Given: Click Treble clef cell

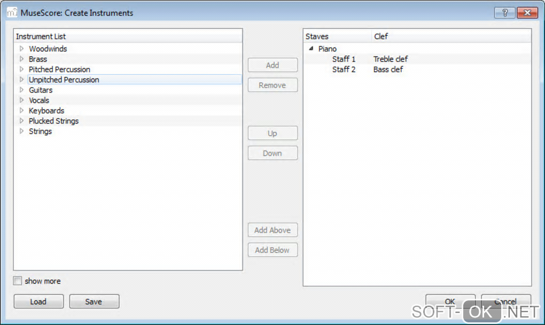Looking at the screenshot, I should (391, 59).
